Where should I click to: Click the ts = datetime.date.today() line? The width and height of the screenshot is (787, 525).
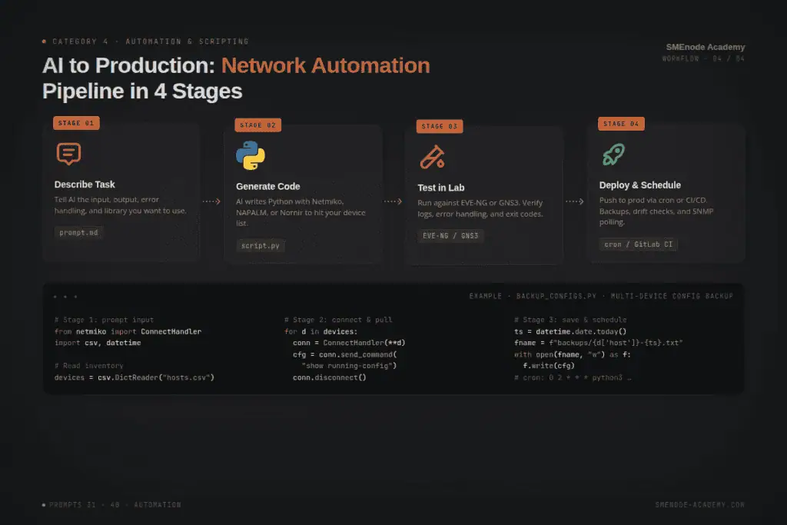click(x=570, y=331)
